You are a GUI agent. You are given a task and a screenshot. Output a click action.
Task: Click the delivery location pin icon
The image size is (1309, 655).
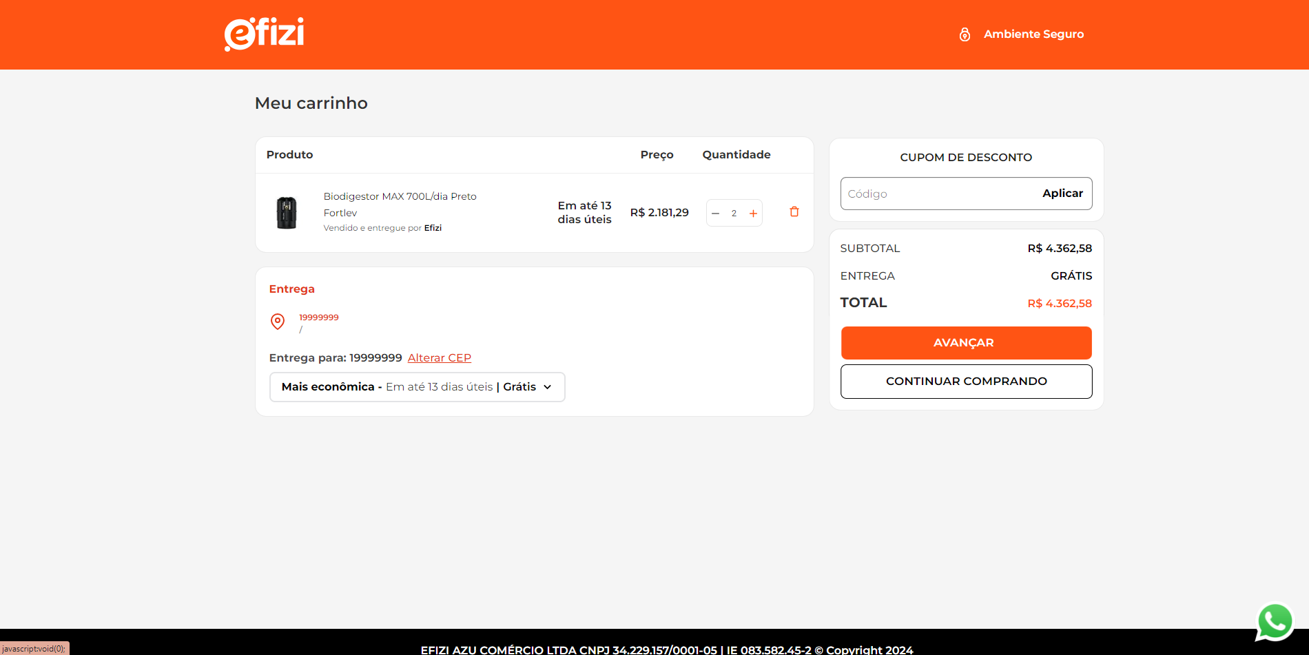[278, 322]
